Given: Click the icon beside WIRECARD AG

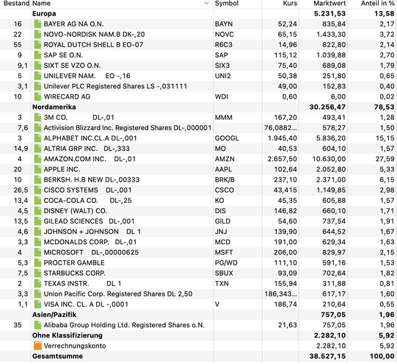Looking at the screenshot, I should [x=37, y=97].
